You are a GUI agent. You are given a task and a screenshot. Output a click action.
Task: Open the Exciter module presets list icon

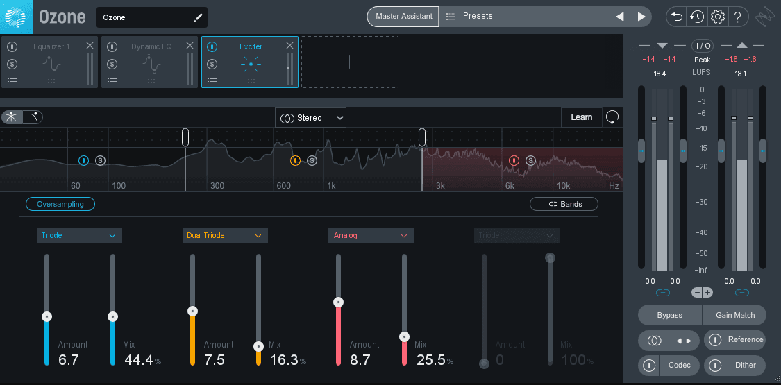point(212,78)
